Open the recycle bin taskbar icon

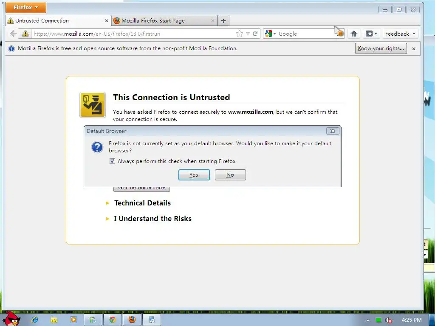(93, 320)
